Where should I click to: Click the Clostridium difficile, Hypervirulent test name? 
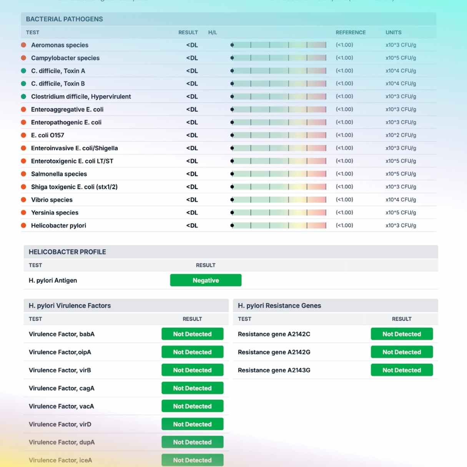[x=81, y=96]
